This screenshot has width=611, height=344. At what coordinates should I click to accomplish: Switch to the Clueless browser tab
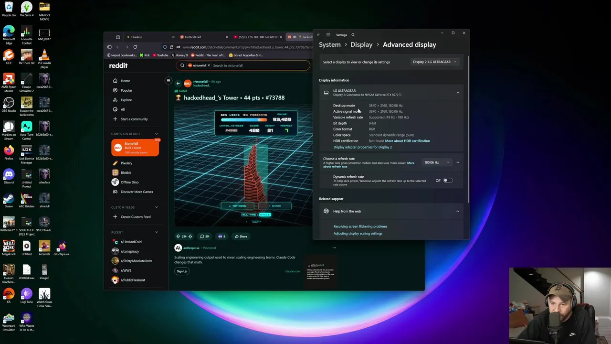(149, 37)
